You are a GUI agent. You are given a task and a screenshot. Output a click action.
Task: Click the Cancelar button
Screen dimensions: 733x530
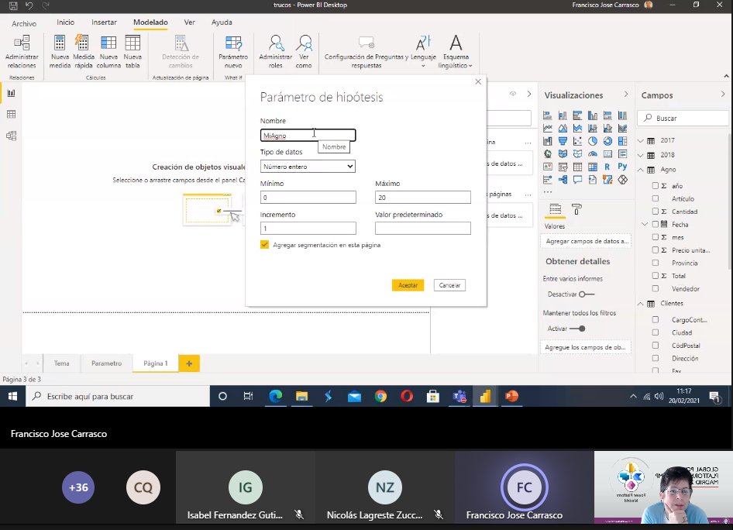pyautogui.click(x=449, y=285)
